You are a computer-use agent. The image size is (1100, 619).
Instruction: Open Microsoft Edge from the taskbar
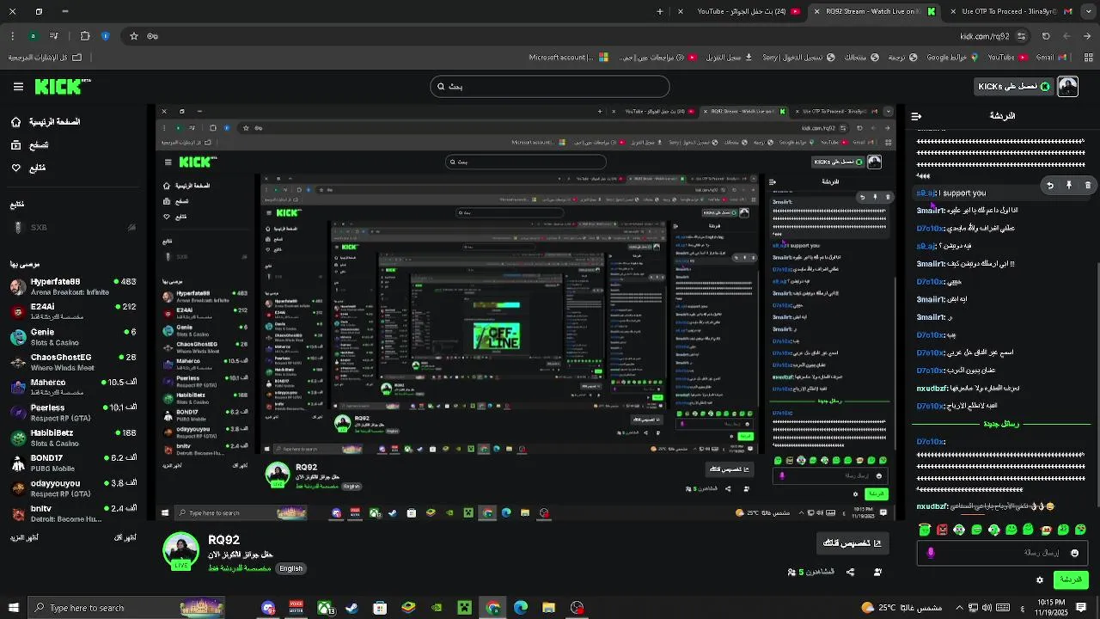coord(521,608)
